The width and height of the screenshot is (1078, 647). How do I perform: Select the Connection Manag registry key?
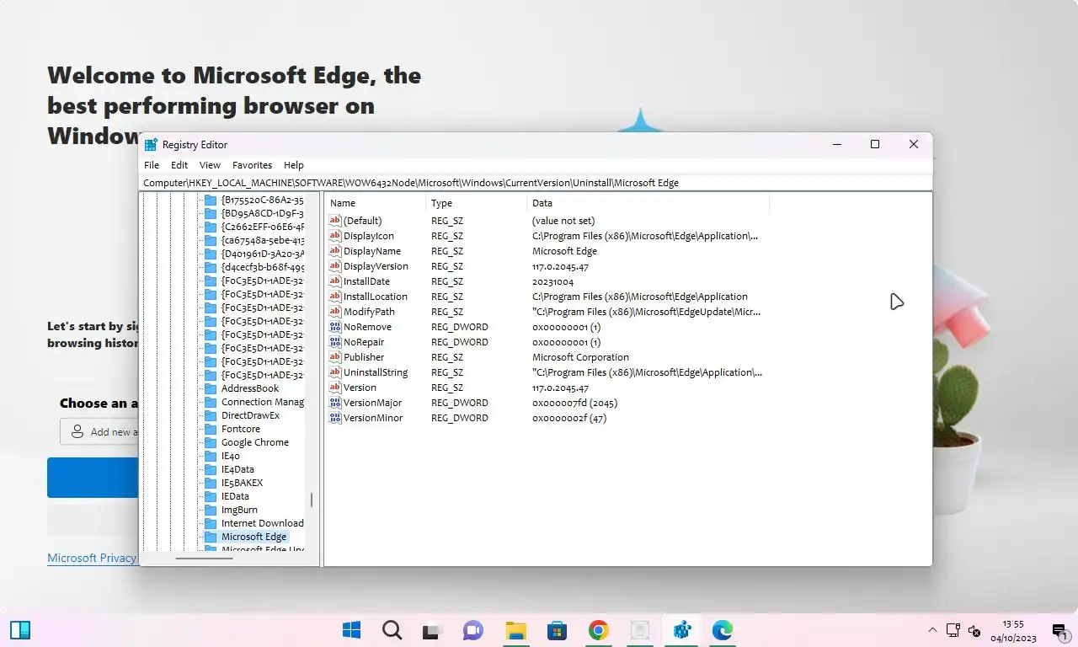click(x=262, y=402)
